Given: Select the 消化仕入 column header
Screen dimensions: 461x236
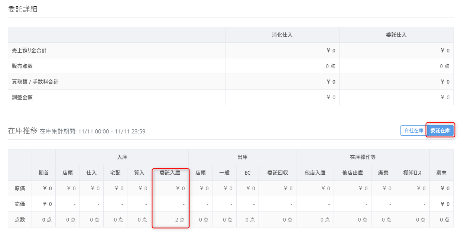Looking at the screenshot, I should [x=282, y=35].
